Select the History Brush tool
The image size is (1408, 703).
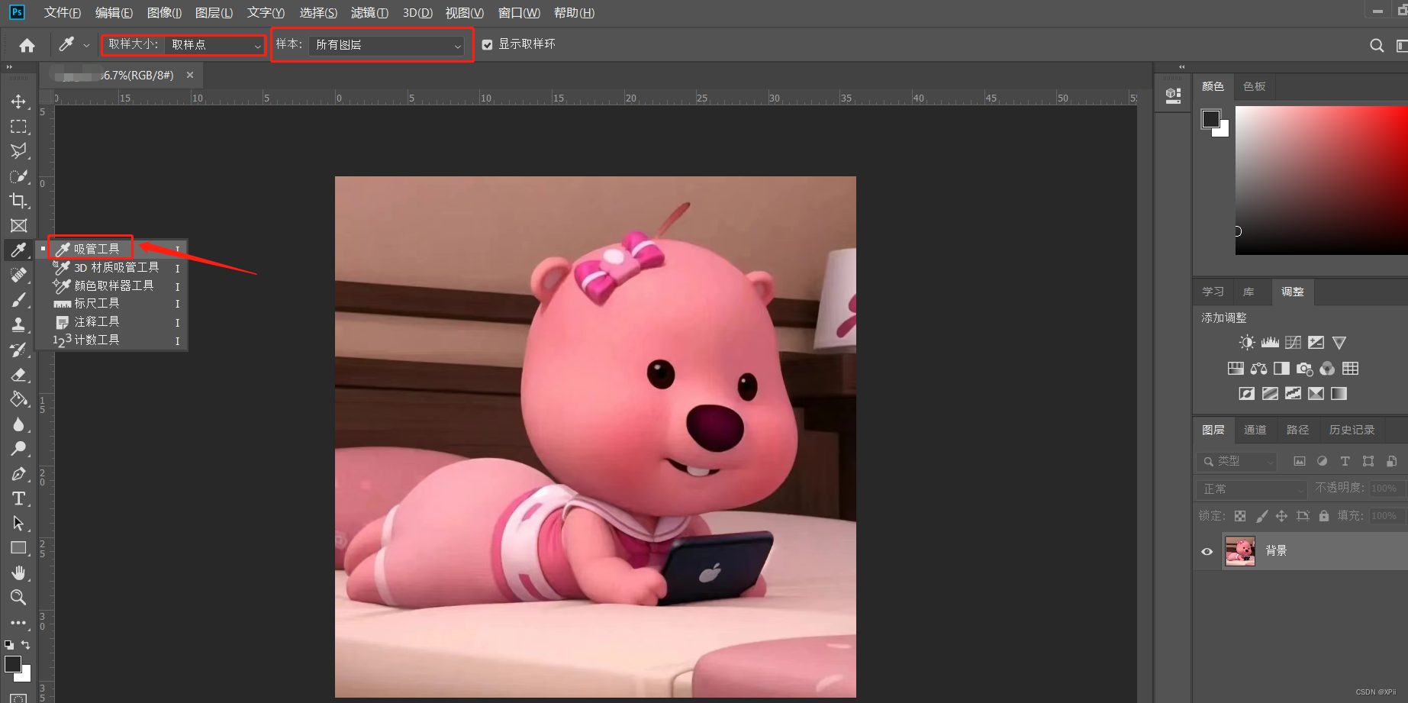pyautogui.click(x=18, y=350)
